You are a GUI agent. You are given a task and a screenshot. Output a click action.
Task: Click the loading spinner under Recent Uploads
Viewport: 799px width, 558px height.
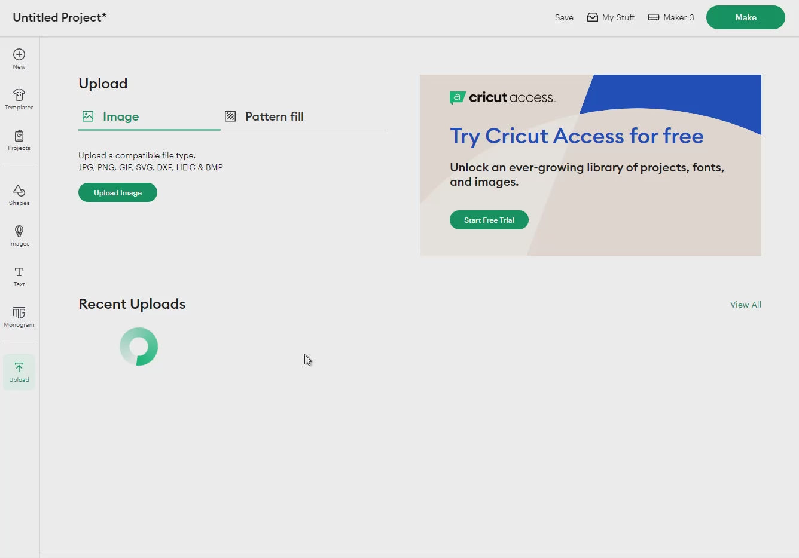click(x=139, y=347)
